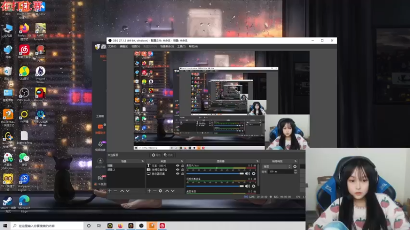Select the text (GDI+) source row

pos(165,166)
